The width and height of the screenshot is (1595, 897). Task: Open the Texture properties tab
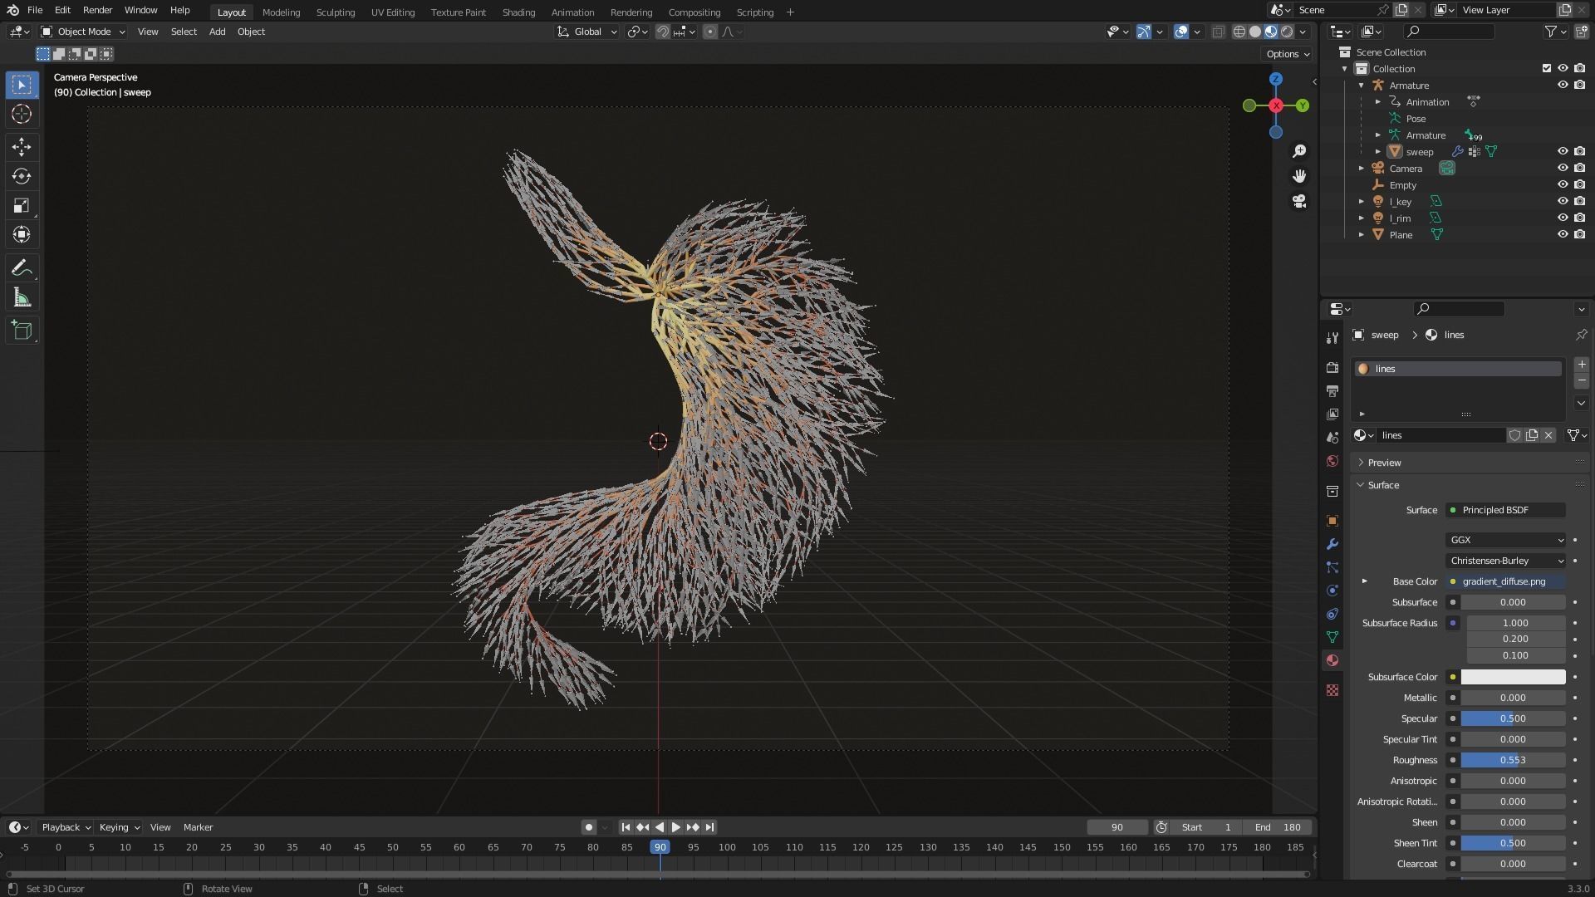(1332, 690)
